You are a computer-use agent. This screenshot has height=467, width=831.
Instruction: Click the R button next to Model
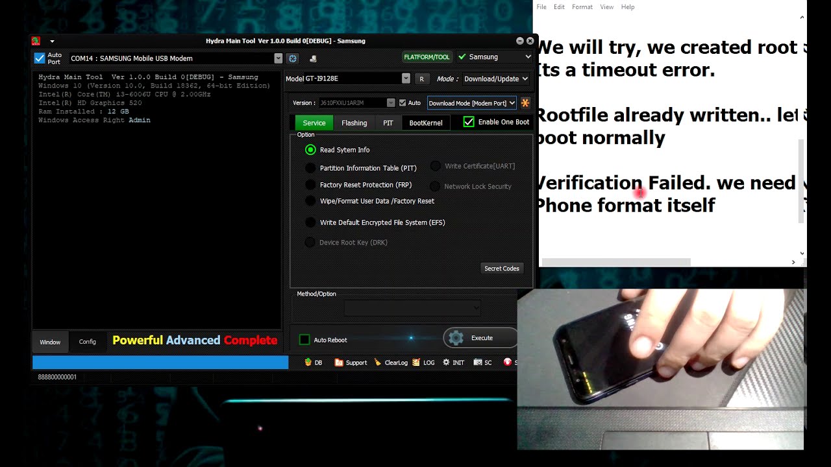coord(421,78)
